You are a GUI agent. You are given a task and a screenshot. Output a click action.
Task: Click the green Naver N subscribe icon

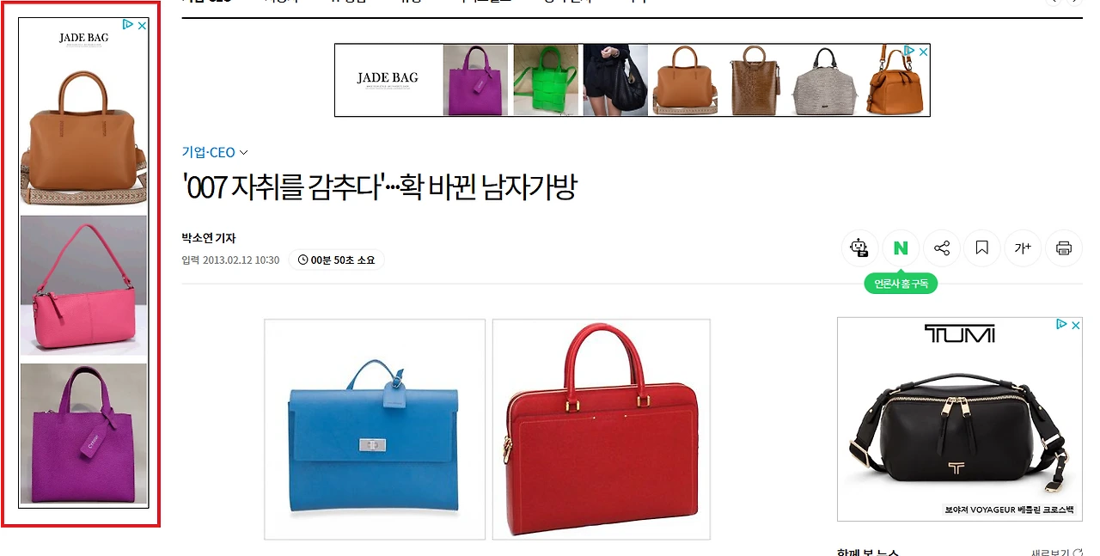(901, 248)
